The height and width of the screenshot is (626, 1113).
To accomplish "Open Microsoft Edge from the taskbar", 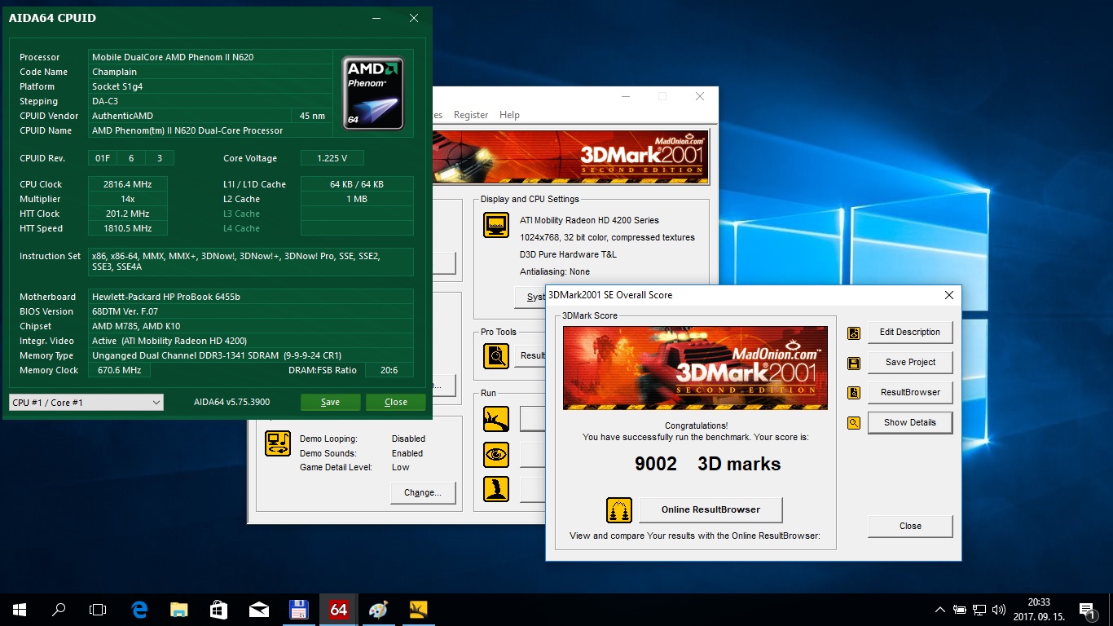I will coord(139,609).
